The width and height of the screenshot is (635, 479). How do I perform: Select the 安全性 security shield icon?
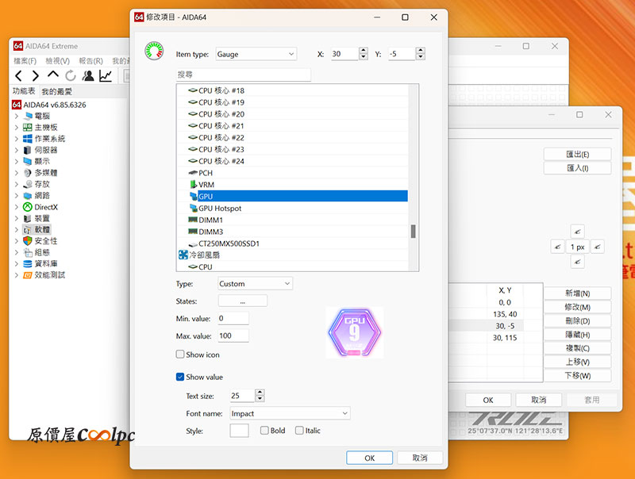[x=28, y=241]
